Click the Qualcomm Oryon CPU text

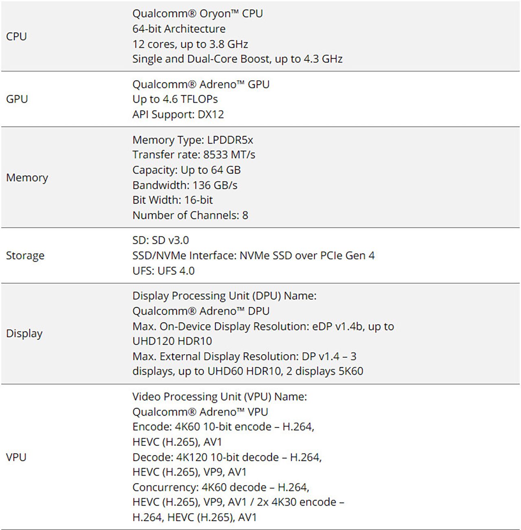pos(197,13)
